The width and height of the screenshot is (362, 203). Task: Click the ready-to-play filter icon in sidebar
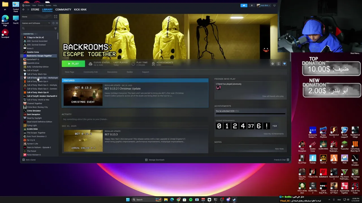57,23
